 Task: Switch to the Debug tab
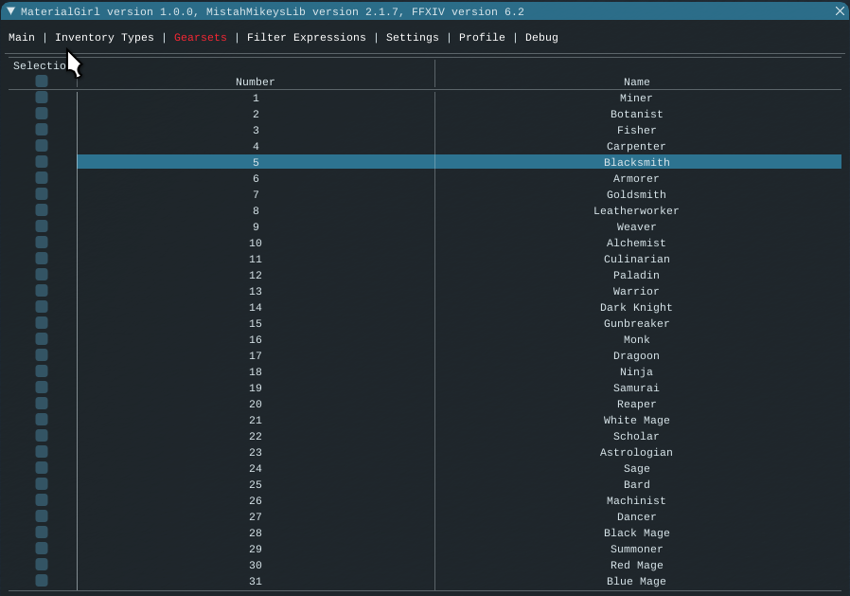541,38
